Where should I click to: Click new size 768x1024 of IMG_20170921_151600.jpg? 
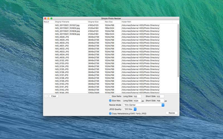(110, 28)
